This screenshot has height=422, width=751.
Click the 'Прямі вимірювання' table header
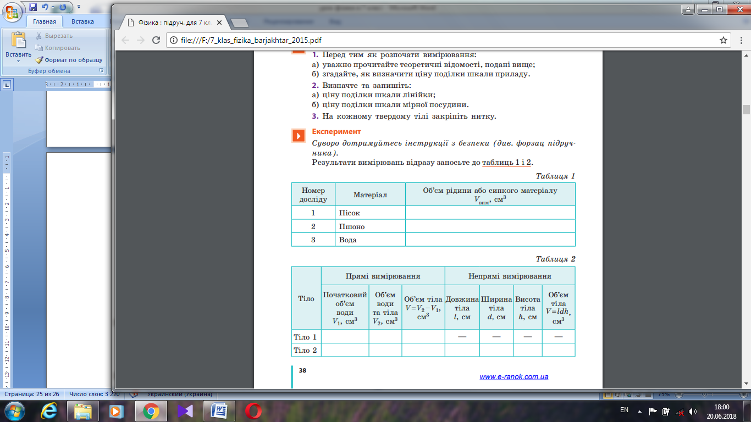383,276
